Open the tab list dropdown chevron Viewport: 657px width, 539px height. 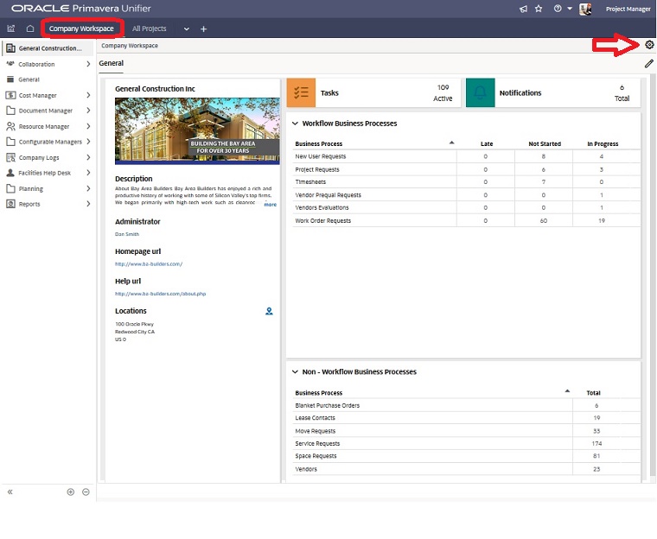187,29
